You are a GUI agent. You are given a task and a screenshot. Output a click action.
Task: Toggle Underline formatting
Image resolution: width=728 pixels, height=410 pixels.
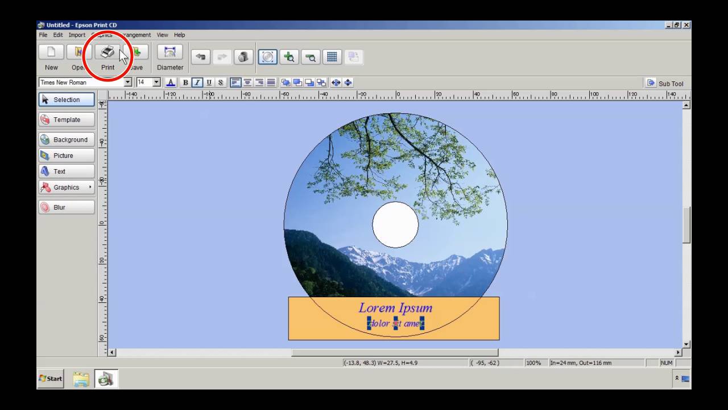click(209, 83)
